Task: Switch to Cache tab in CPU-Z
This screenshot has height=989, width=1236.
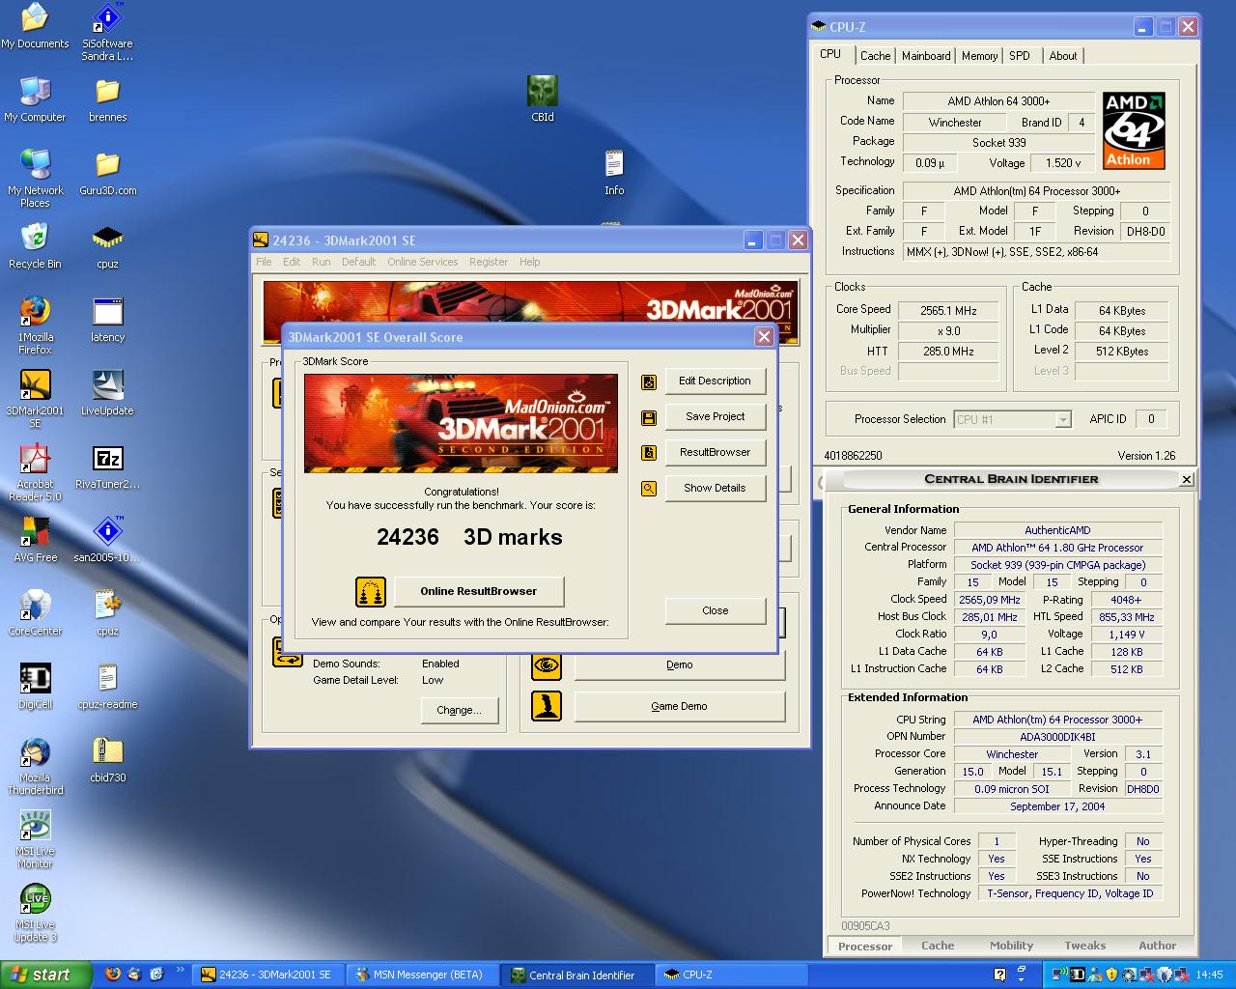Action: click(x=876, y=56)
